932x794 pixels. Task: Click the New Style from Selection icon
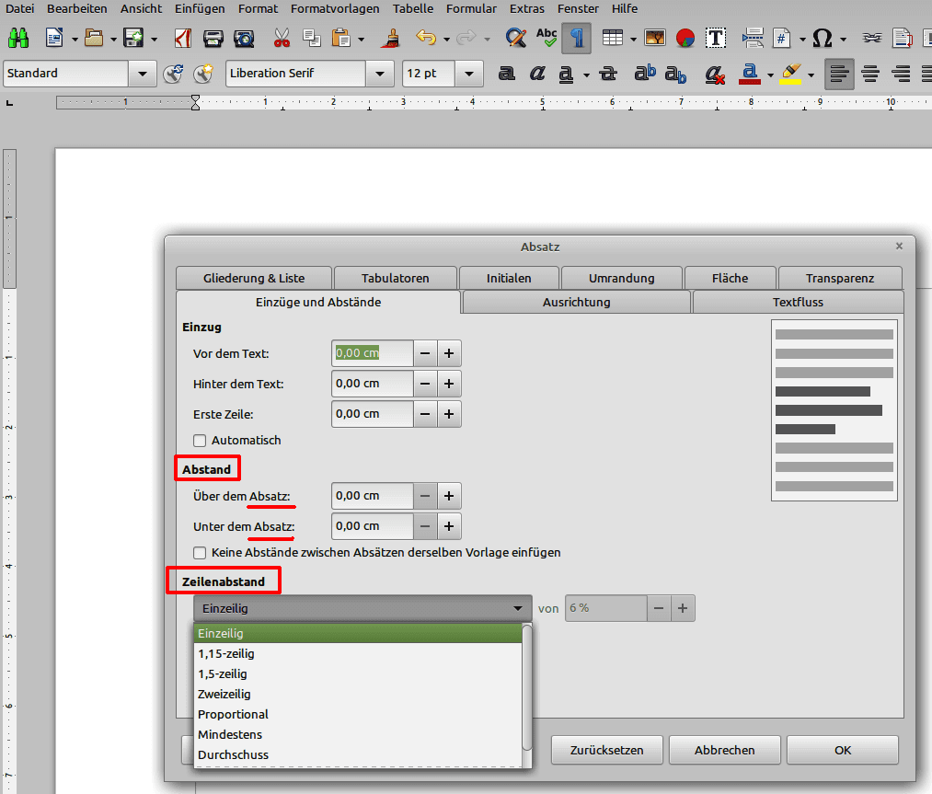[x=203, y=74]
